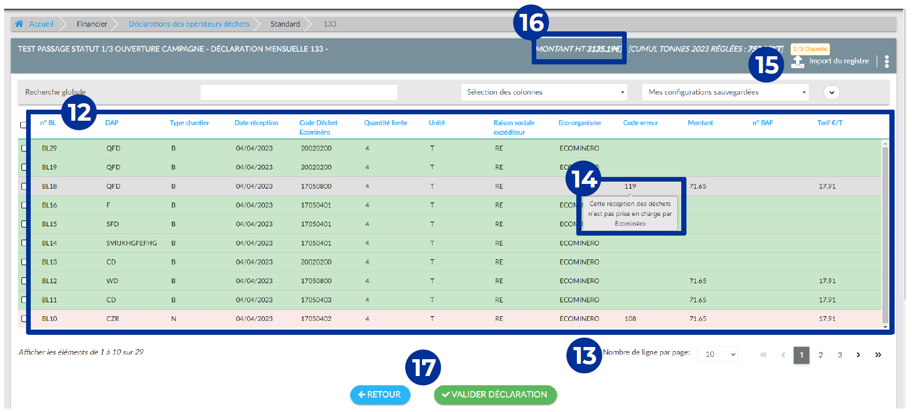Click the RETOUR button
The image size is (912, 412).
[380, 395]
